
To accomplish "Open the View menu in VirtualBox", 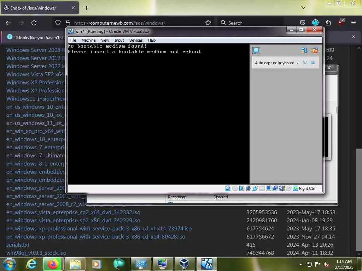I will (x=105, y=40).
